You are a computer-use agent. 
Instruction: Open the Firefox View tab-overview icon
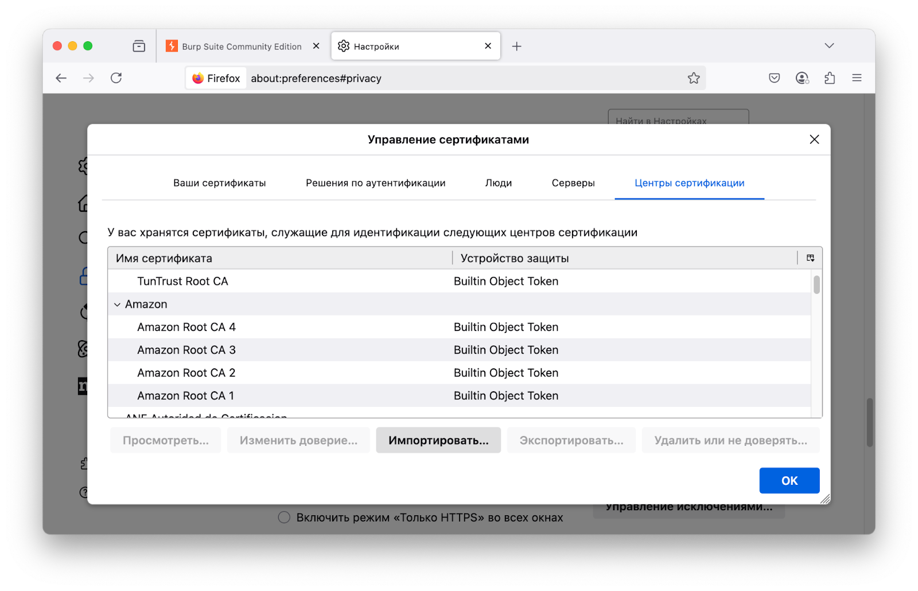pyautogui.click(x=139, y=46)
